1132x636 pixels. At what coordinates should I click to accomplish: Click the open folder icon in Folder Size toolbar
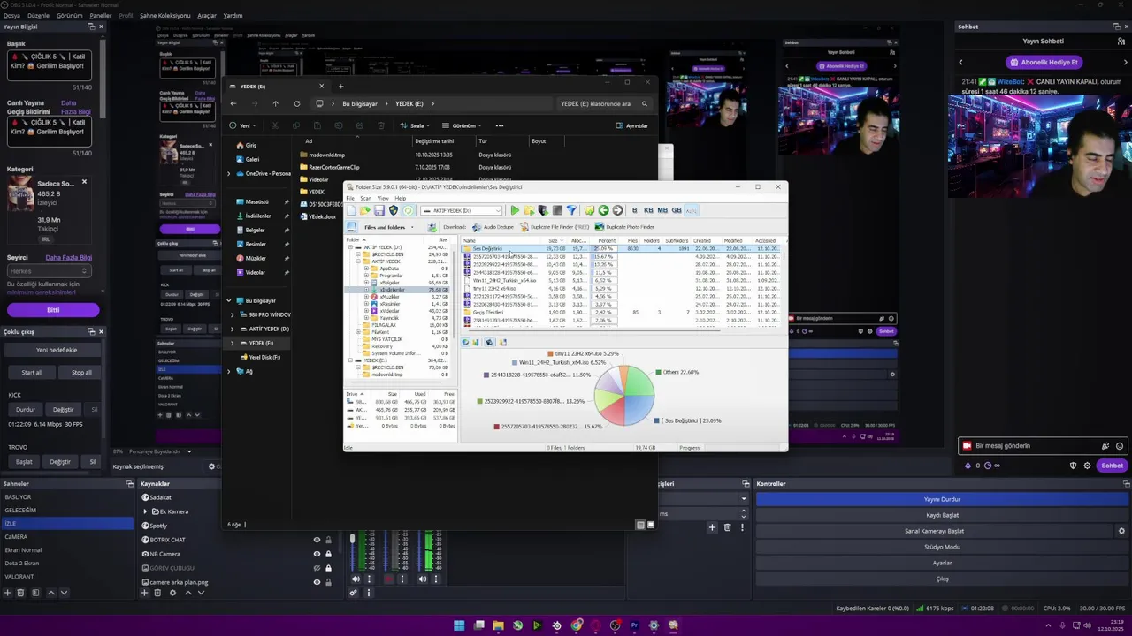(x=365, y=210)
